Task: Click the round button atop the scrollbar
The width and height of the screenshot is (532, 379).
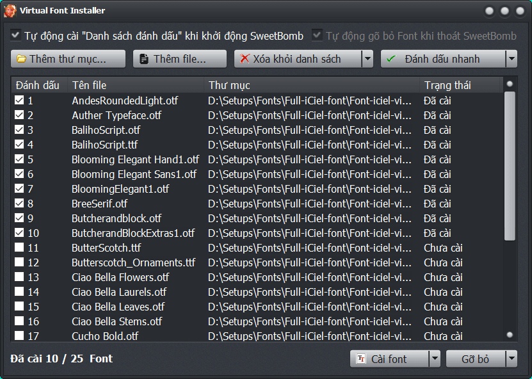Action: (510, 83)
